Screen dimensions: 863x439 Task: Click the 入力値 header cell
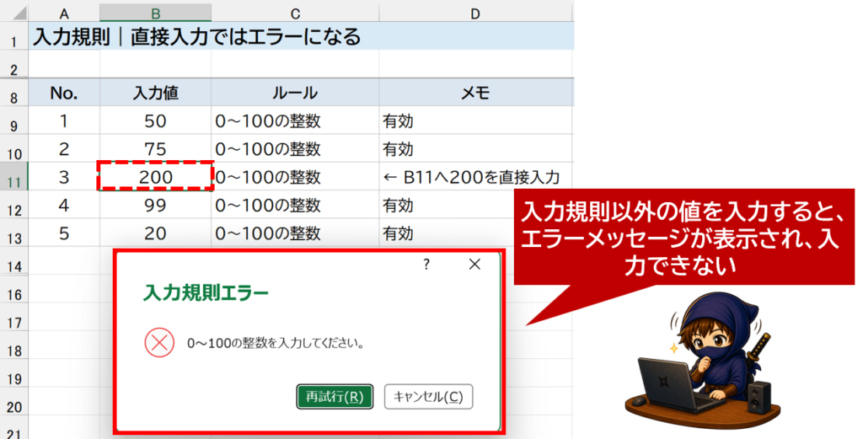tap(156, 93)
